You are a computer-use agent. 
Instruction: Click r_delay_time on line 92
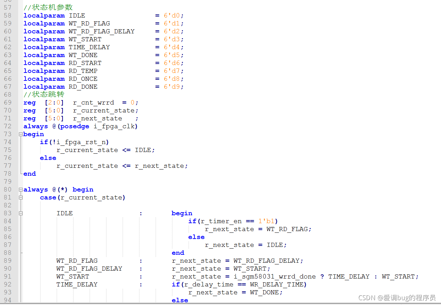coord(209,284)
